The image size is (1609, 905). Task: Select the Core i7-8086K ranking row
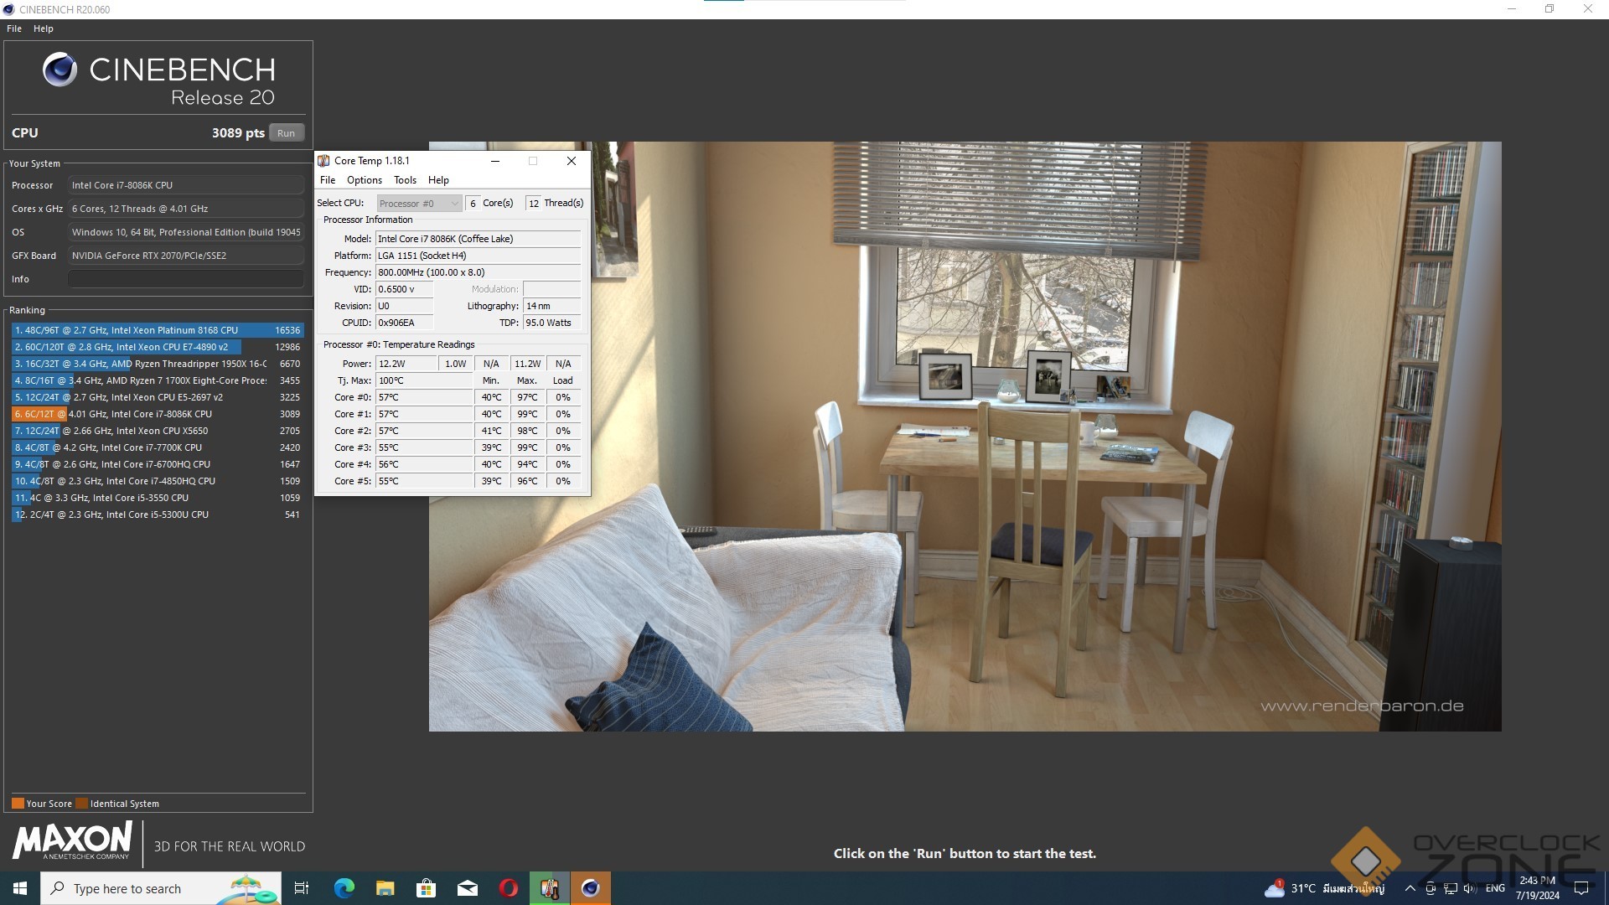click(x=157, y=414)
